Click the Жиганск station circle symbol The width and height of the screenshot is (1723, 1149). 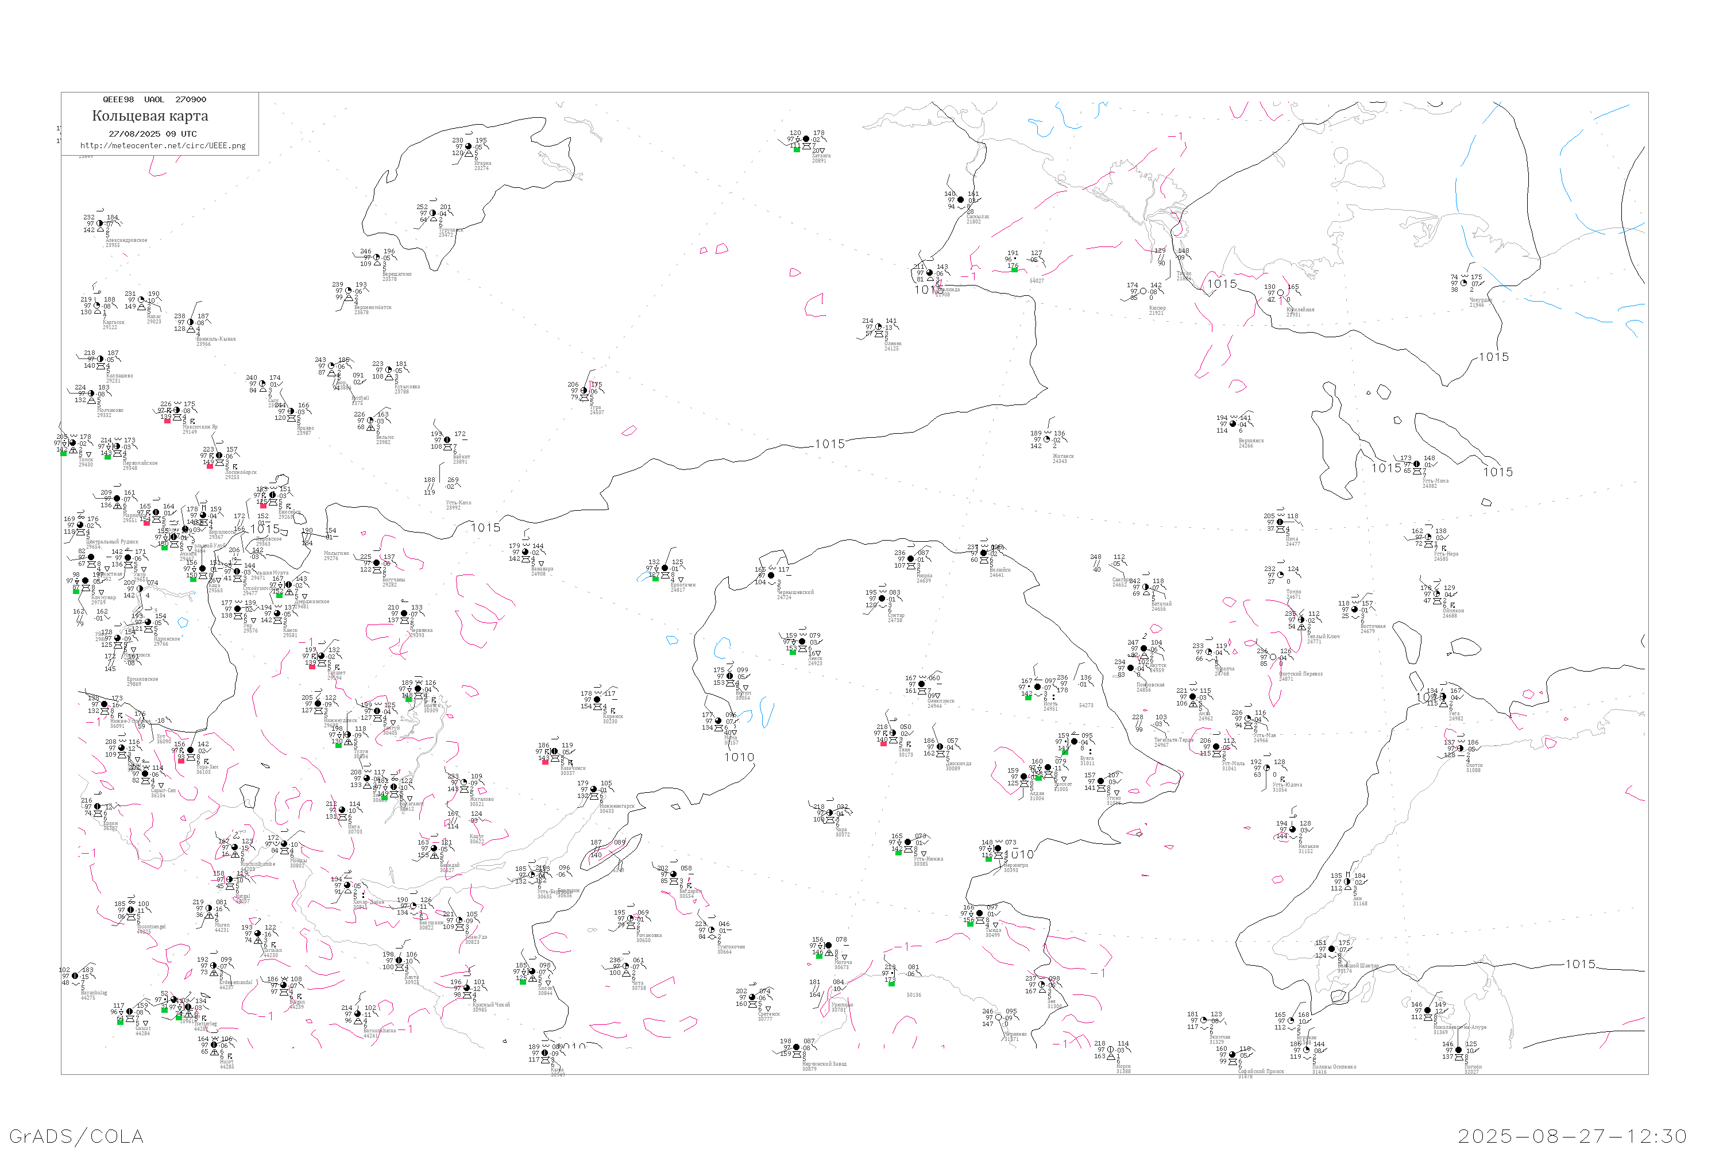pos(1047,439)
